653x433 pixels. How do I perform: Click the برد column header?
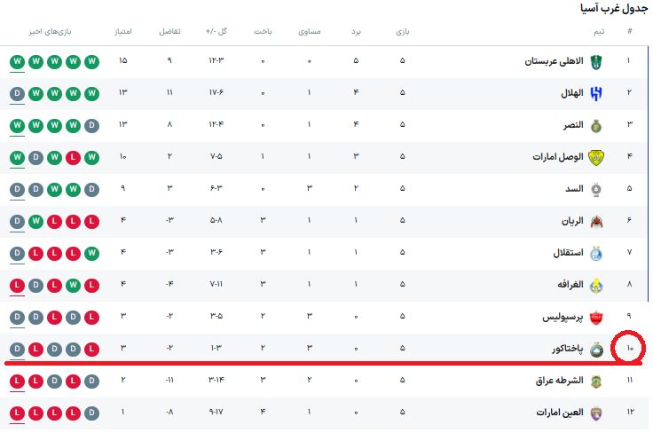coord(355,31)
